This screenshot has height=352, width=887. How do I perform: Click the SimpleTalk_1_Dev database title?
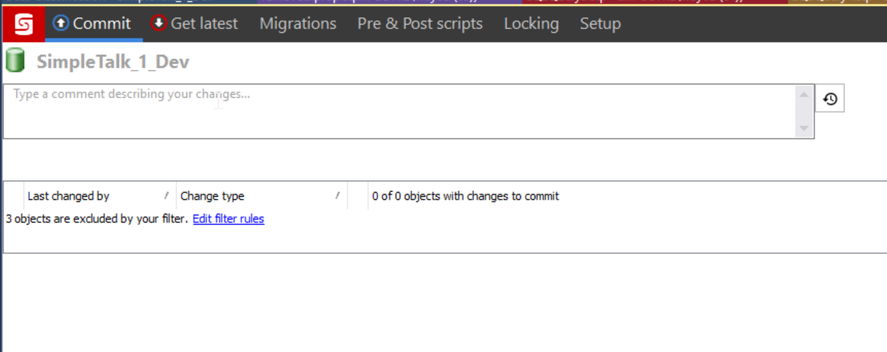point(113,62)
